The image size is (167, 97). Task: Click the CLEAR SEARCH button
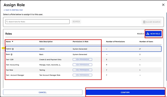click(x=152, y=22)
